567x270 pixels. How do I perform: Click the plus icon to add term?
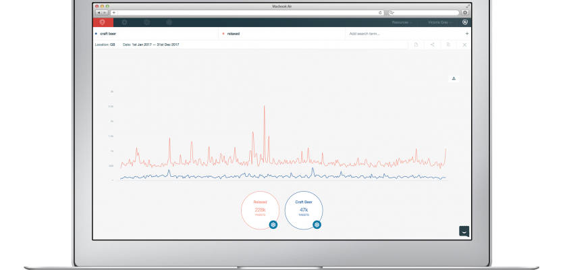click(466, 33)
